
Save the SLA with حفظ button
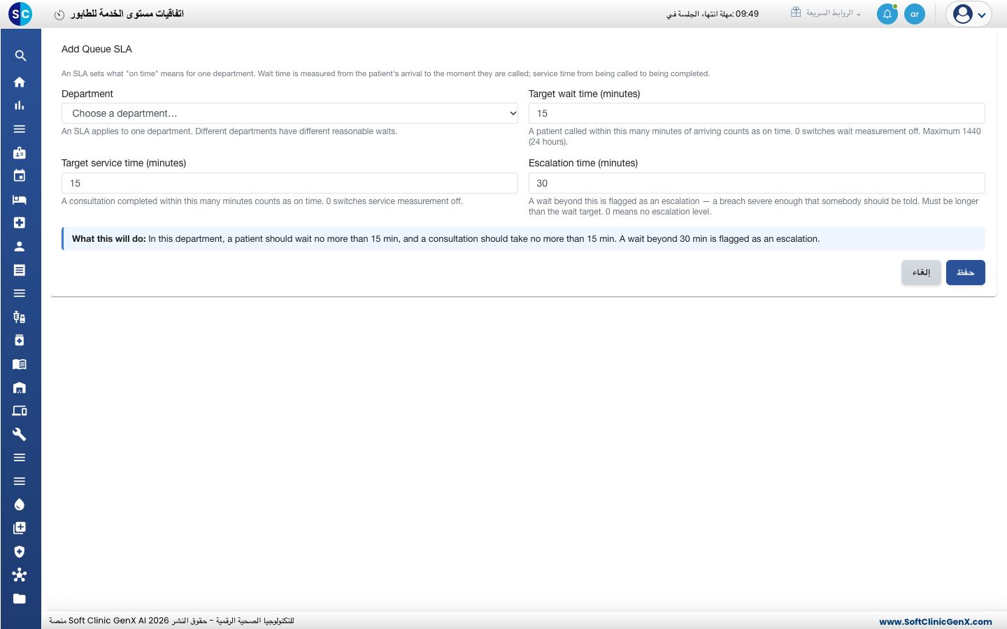(x=966, y=273)
